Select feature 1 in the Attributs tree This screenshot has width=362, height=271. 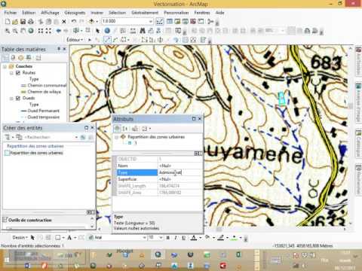135,143
